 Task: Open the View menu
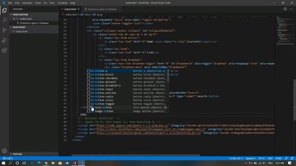[38, 3]
